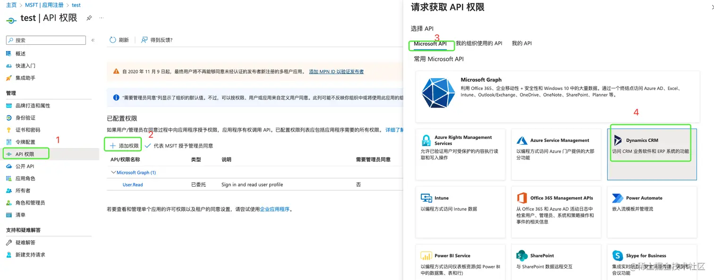Go to 主页 in the breadcrumb

(11, 5)
